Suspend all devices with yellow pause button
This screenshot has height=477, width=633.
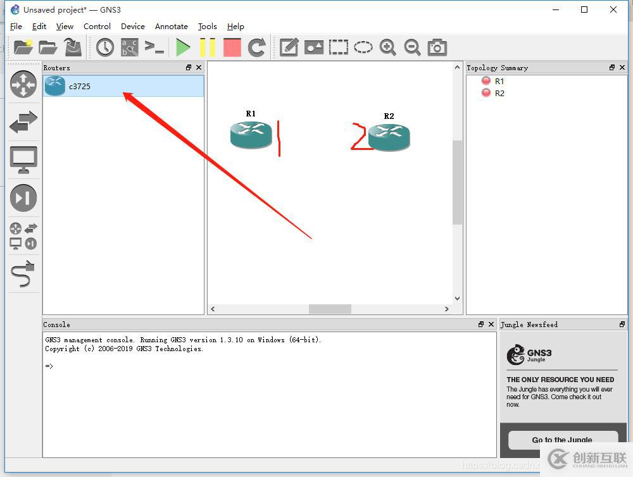208,47
